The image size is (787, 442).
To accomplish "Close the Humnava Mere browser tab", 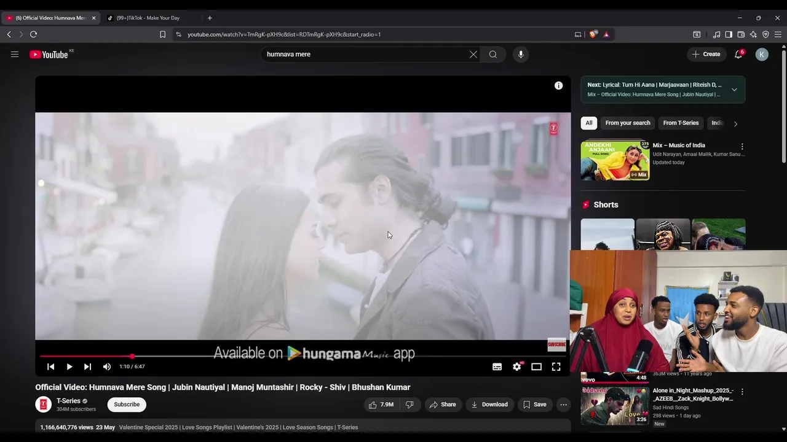I will click(x=93, y=18).
